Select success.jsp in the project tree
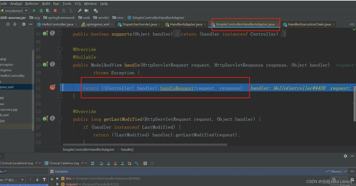The width and height of the screenshot is (356, 186). pyautogui.click(x=9, y=109)
